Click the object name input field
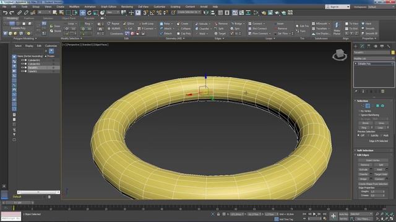 372,52
